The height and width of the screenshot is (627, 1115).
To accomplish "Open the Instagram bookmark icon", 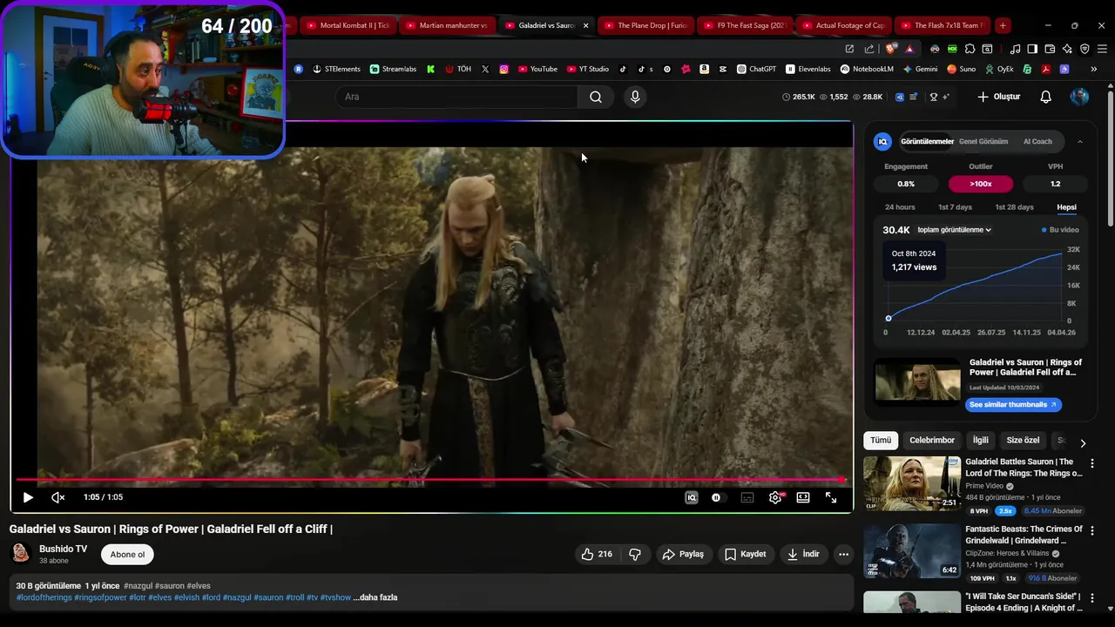I will point(503,69).
